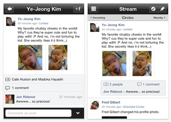Open second baby photo in detail view
171x122 pixels.
point(58,57)
